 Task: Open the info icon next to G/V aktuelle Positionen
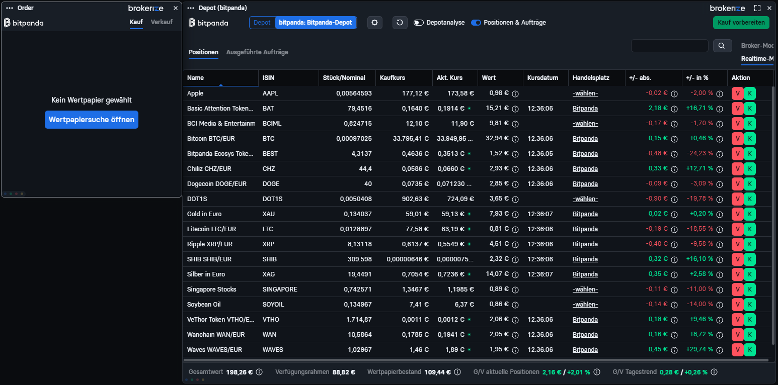pyautogui.click(x=597, y=372)
